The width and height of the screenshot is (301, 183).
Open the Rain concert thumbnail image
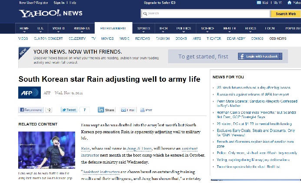click(46, 150)
